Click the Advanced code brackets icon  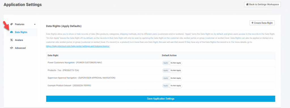[11, 48]
